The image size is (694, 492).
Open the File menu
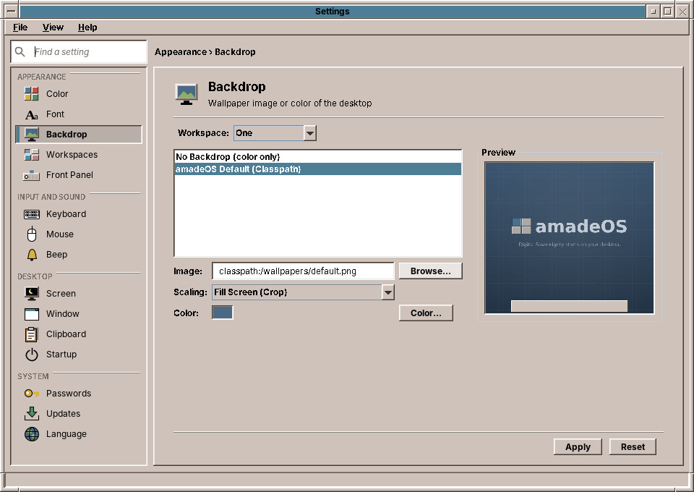tap(20, 27)
